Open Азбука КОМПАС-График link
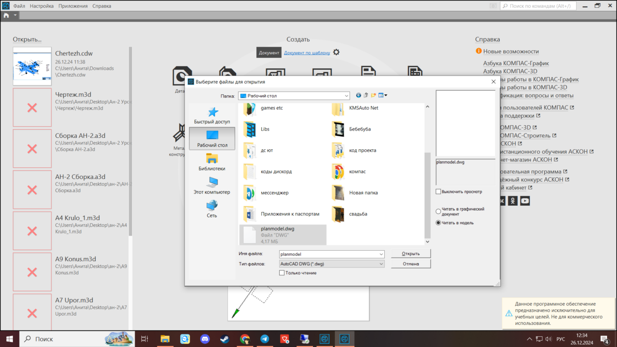617x347 pixels. pos(516,63)
